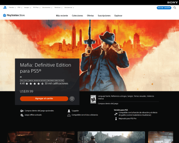The height and width of the screenshot is (143, 179).
Task: Click 'Compatible con el Uso a distancia' text
Action: point(85,115)
